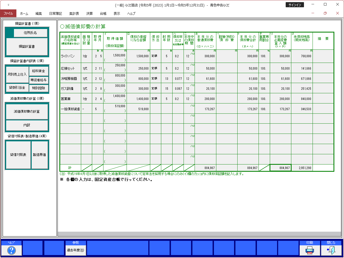Click the 月別売上仕入 button
The width and height of the screenshot is (344, 258).
tap(17, 74)
